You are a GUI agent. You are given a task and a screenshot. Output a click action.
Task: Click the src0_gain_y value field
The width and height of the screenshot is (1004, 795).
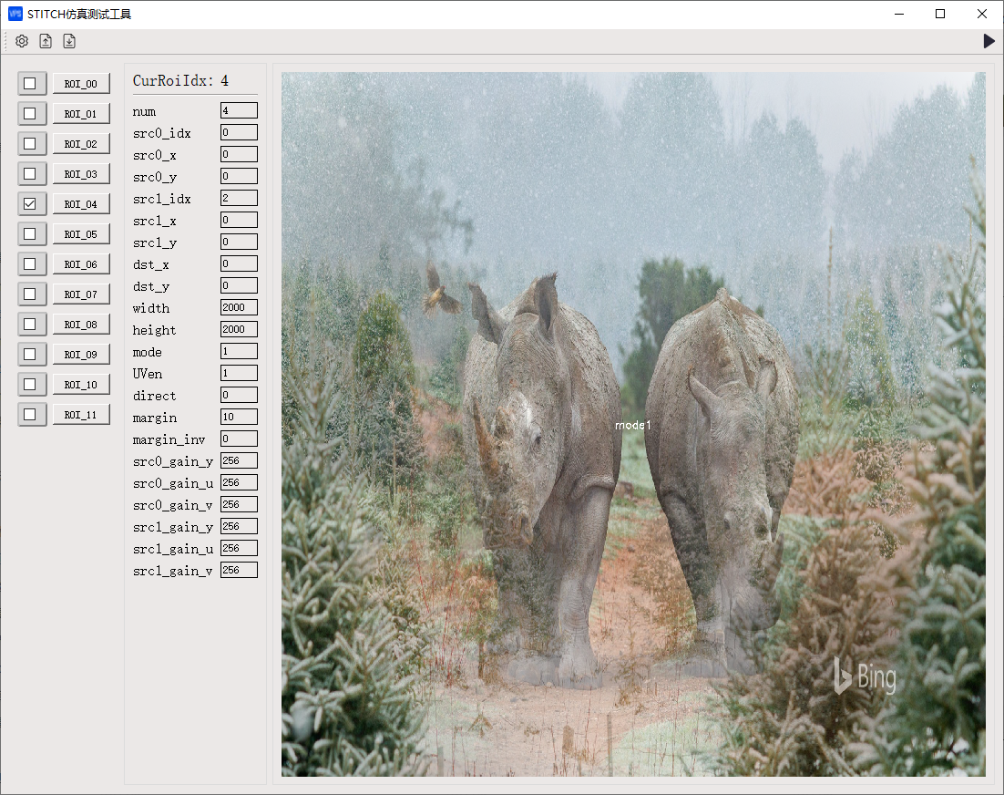pos(239,461)
